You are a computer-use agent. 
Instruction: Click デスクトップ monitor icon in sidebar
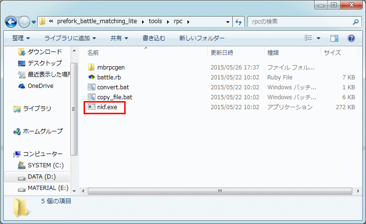[x=21, y=63]
